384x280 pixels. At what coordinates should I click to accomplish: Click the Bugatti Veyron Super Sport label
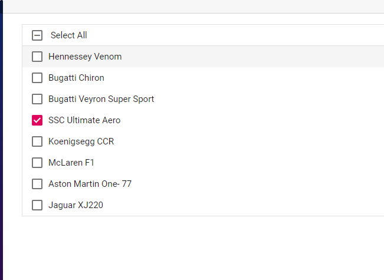(x=101, y=99)
